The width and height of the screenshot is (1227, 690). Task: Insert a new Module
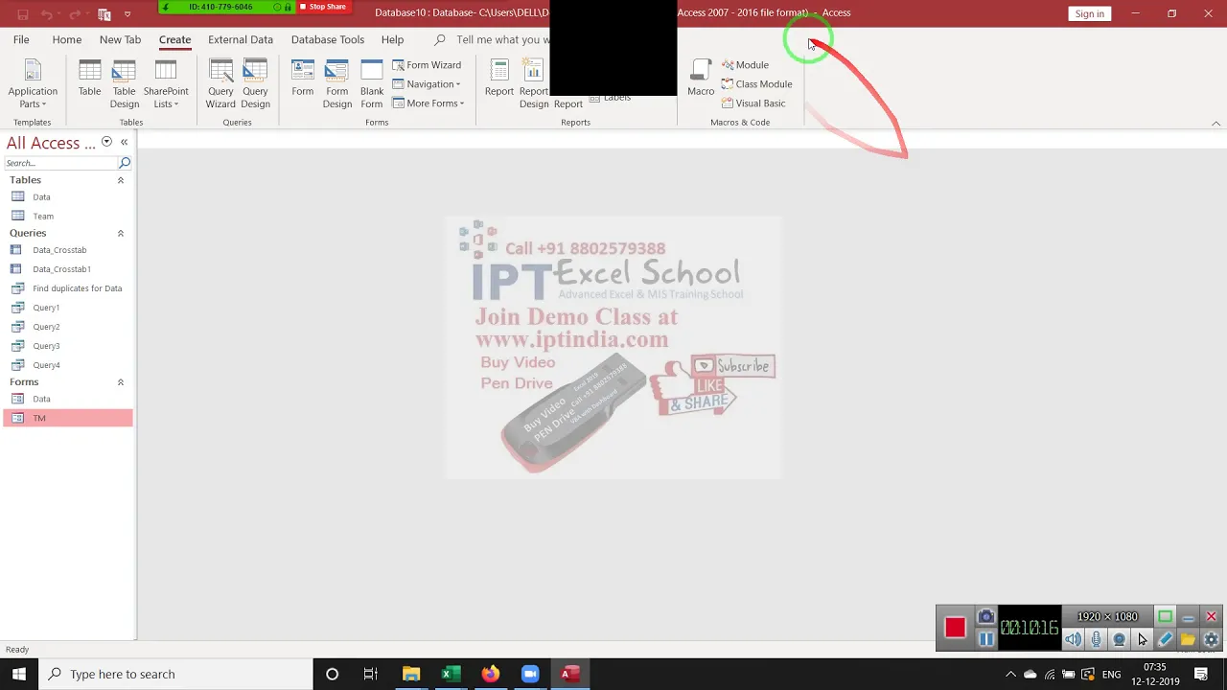tap(745, 65)
